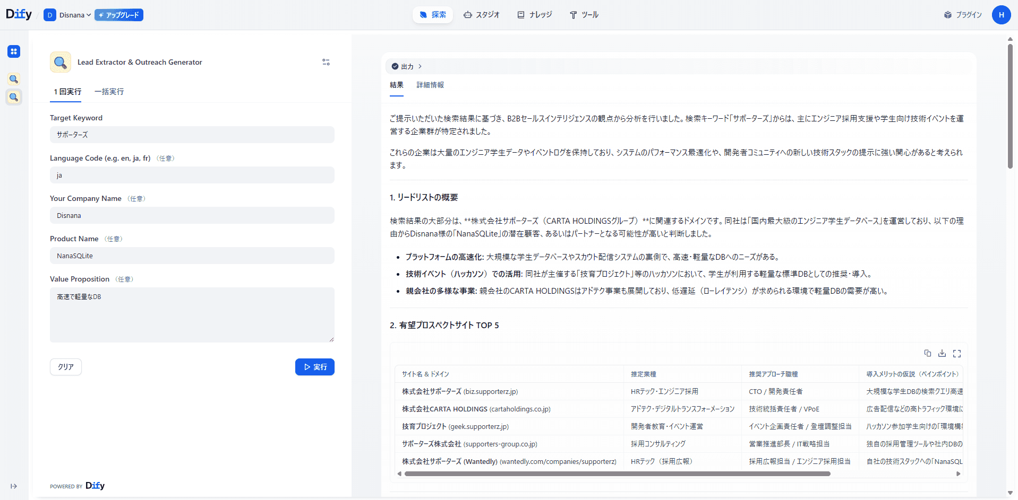This screenshot has height=500, width=1018.
Task: Click the 推定業種 column header
Action: coord(683,374)
